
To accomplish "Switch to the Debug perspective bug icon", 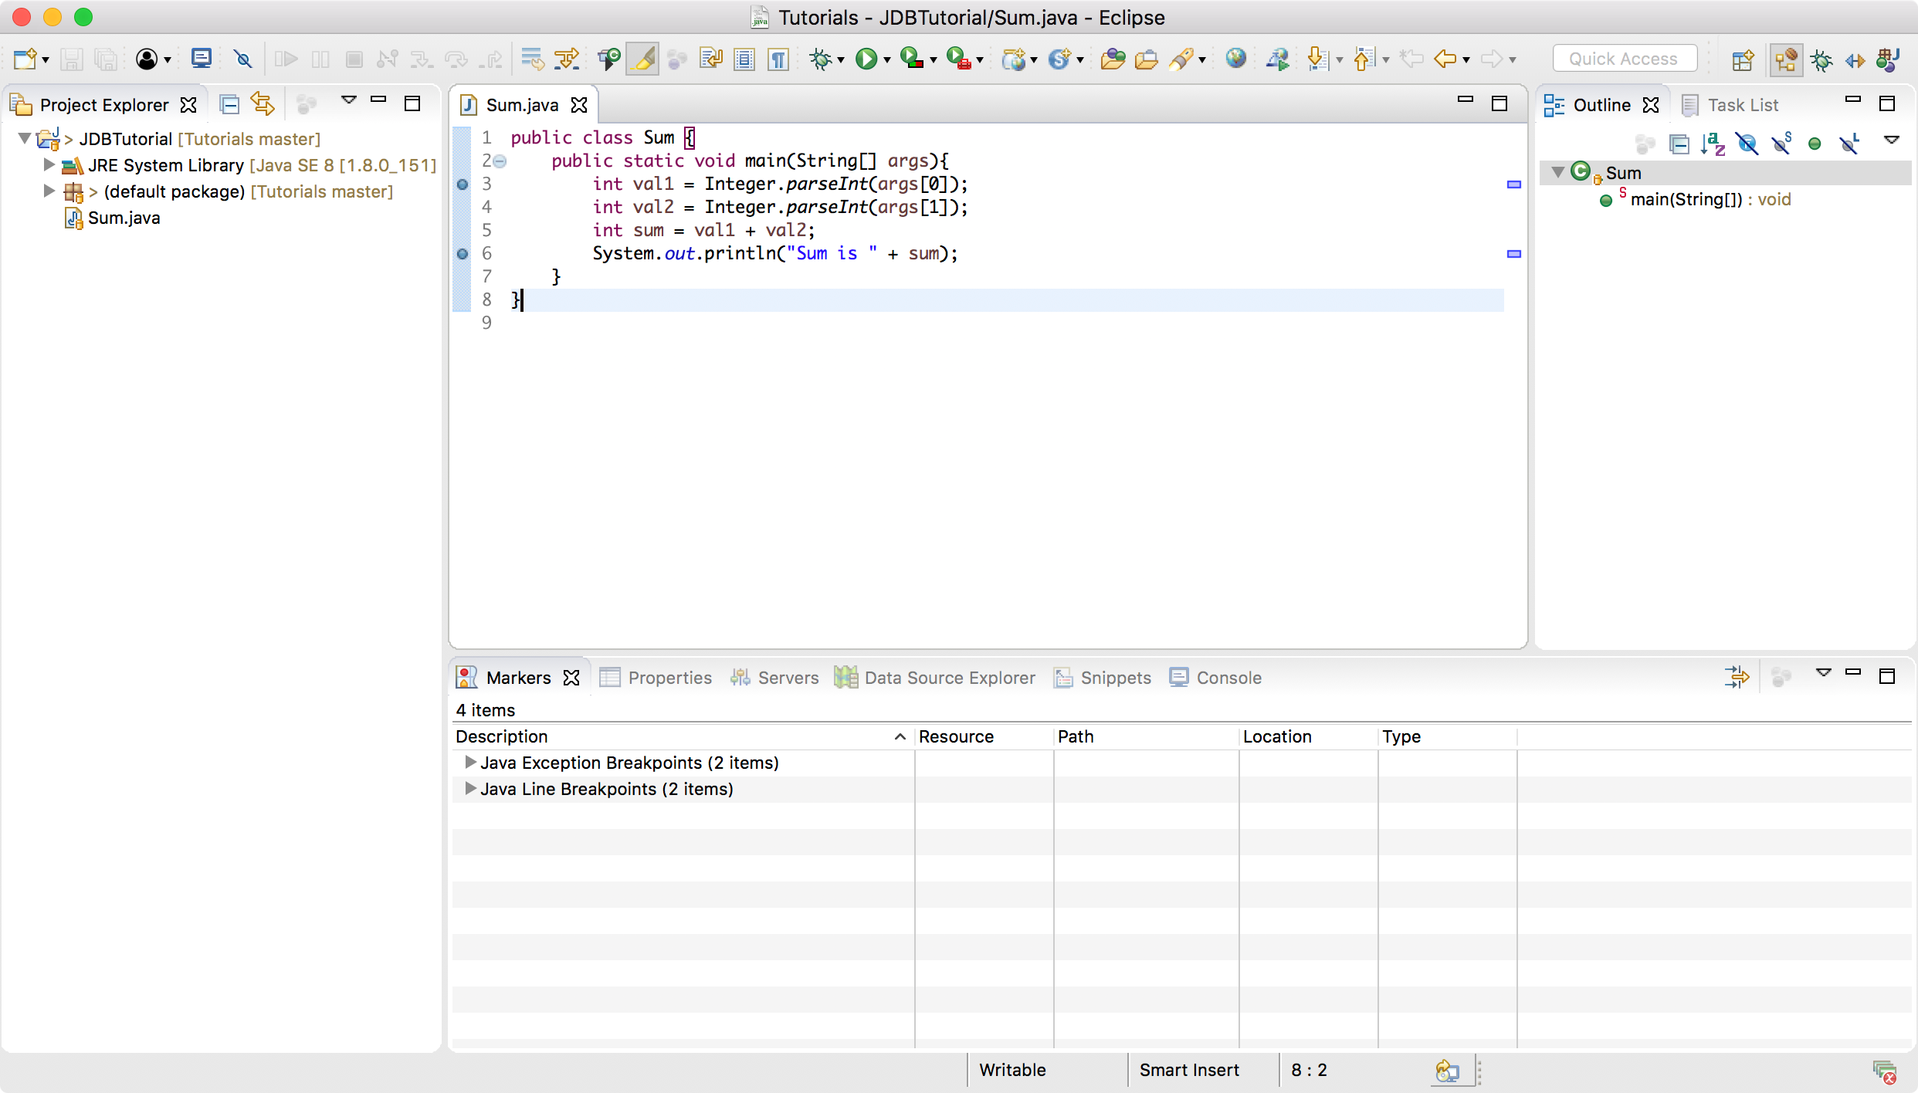I will click(x=1821, y=59).
